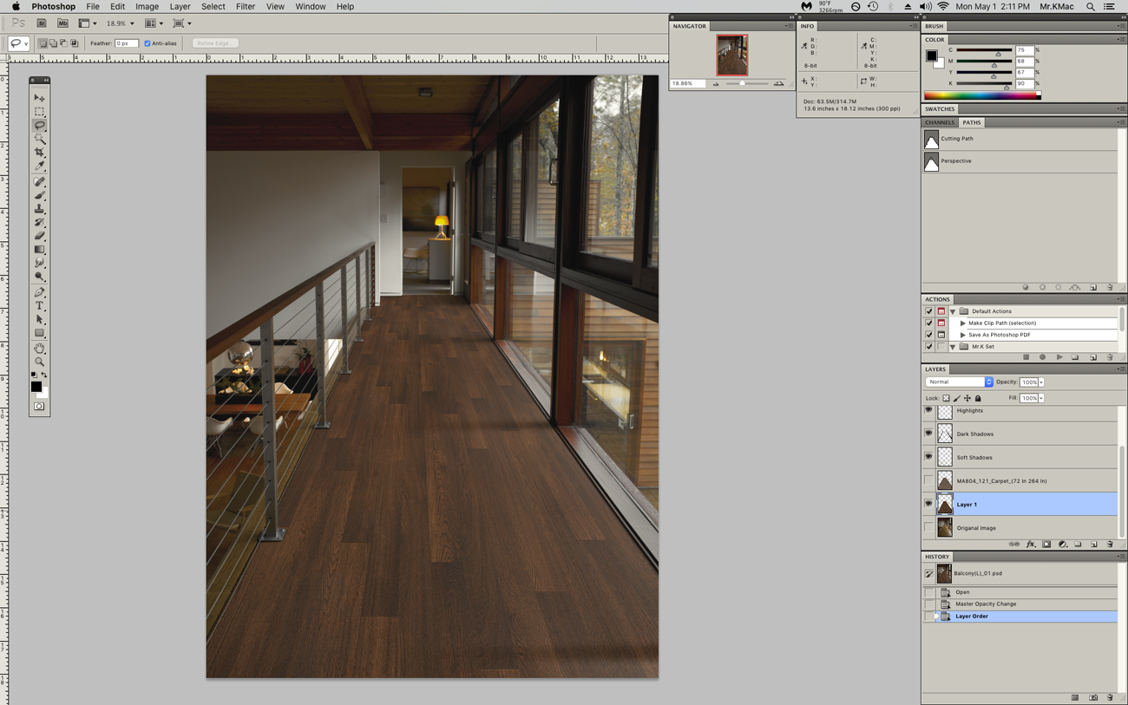
Task: Show the Origanal Image layer
Action: tap(928, 527)
